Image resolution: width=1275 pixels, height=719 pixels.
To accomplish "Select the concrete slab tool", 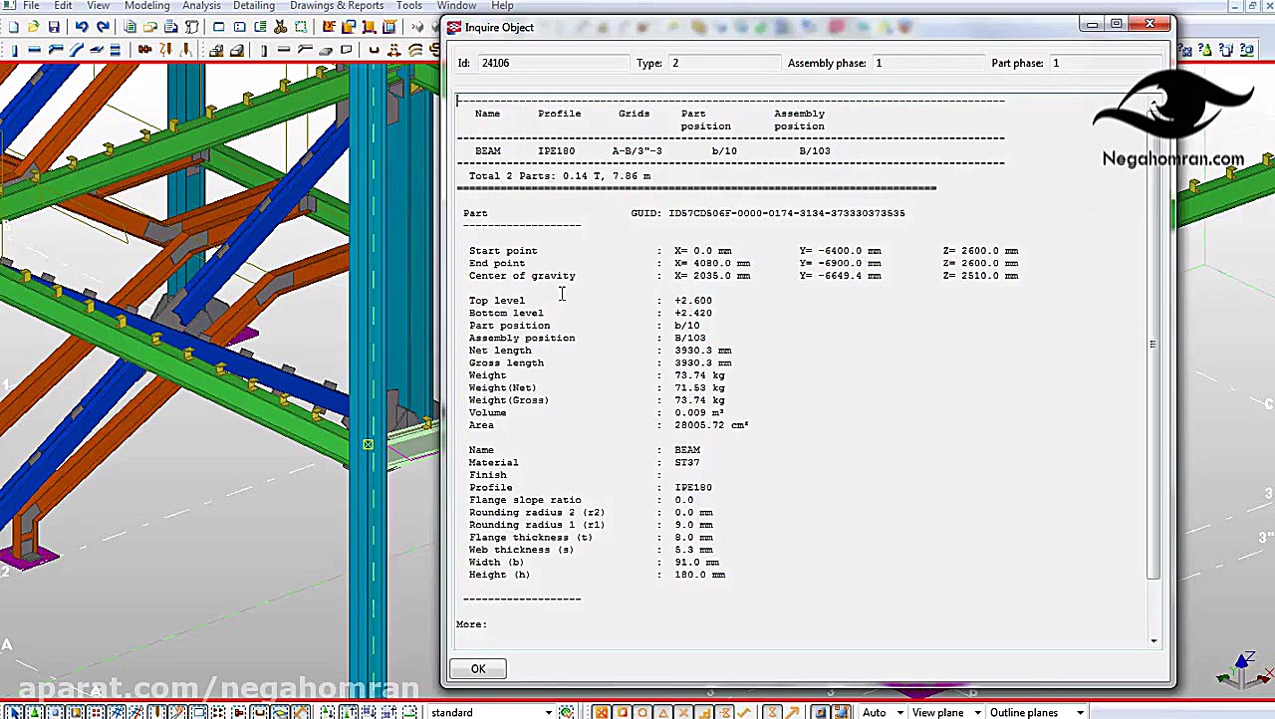I will pyautogui.click(x=326, y=50).
